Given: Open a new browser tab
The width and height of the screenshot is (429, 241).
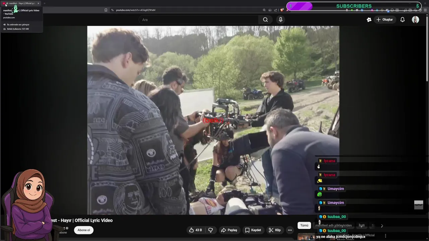Looking at the screenshot, I should pyautogui.click(x=44, y=3).
